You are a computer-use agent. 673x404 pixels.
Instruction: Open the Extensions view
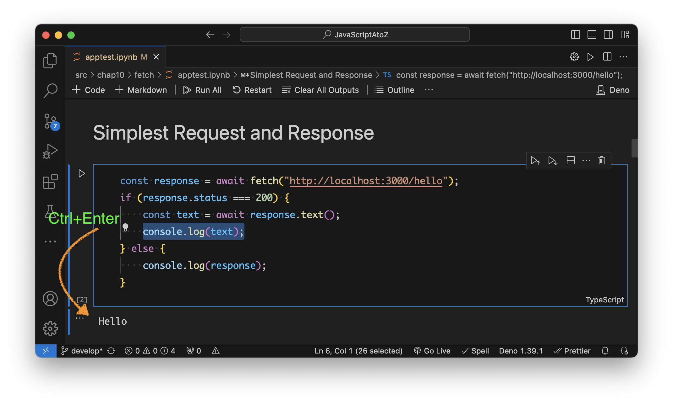(50, 181)
